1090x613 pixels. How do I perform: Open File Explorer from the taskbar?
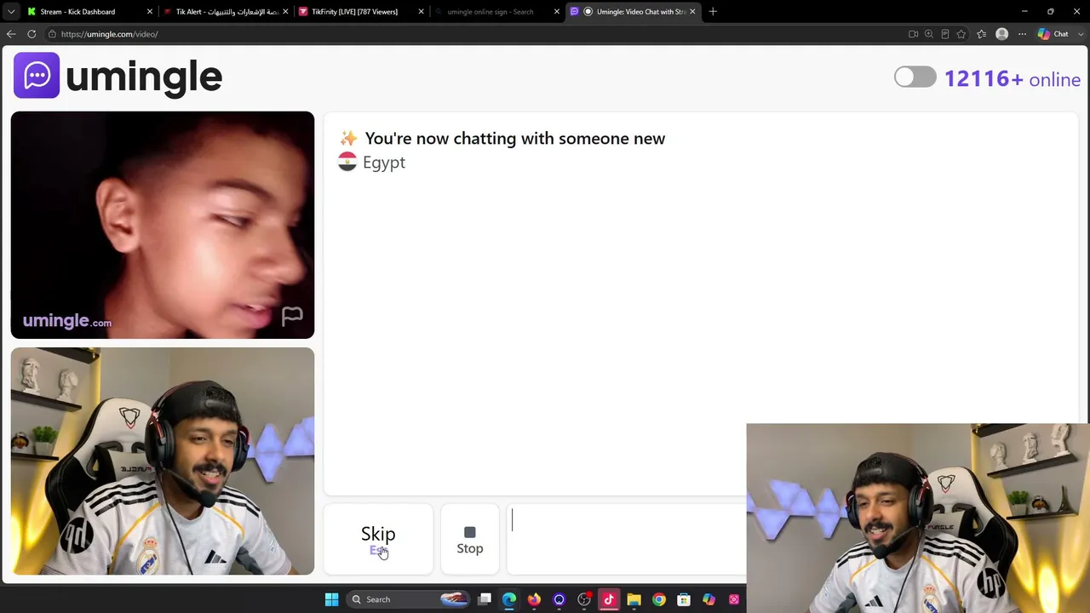tap(634, 599)
